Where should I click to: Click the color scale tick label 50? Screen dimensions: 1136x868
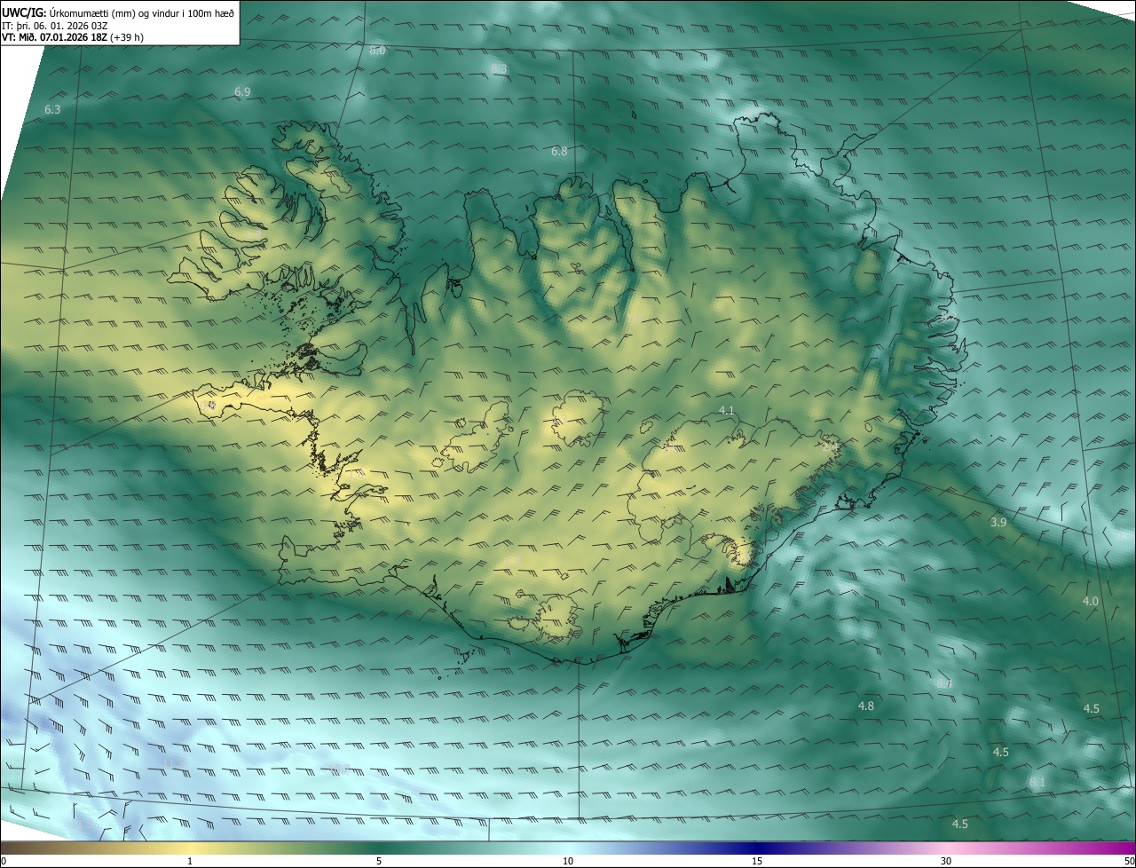(1129, 862)
